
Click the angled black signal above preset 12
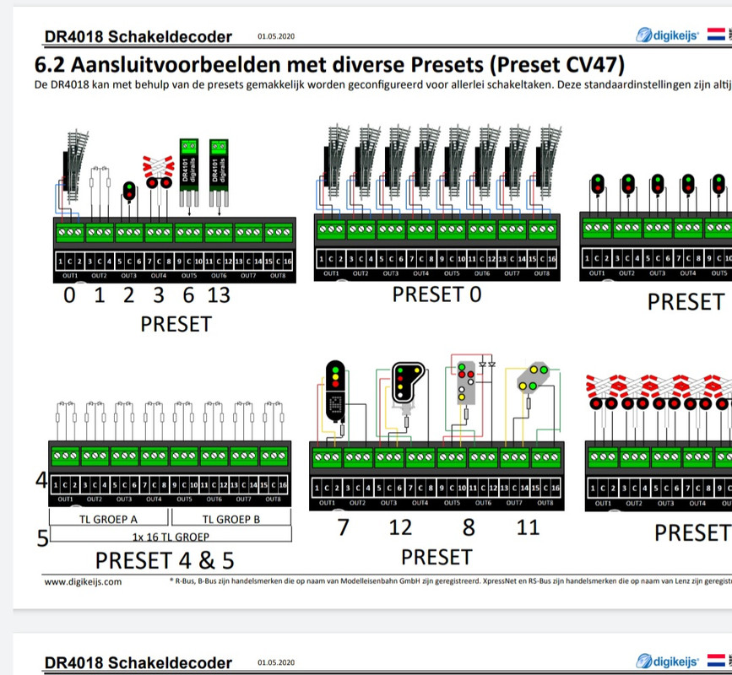[407, 382]
